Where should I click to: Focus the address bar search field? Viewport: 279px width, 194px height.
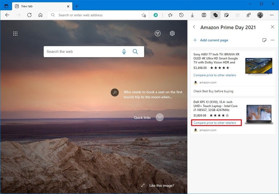[x=98, y=15]
